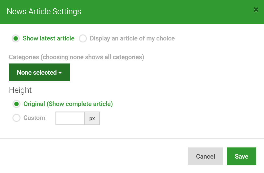The height and width of the screenshot is (173, 264).
Task: Select the Show latest article radio button
Action: 16,38
